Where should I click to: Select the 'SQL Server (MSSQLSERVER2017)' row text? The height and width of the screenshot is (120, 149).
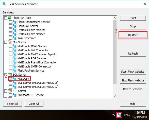pos(38,87)
